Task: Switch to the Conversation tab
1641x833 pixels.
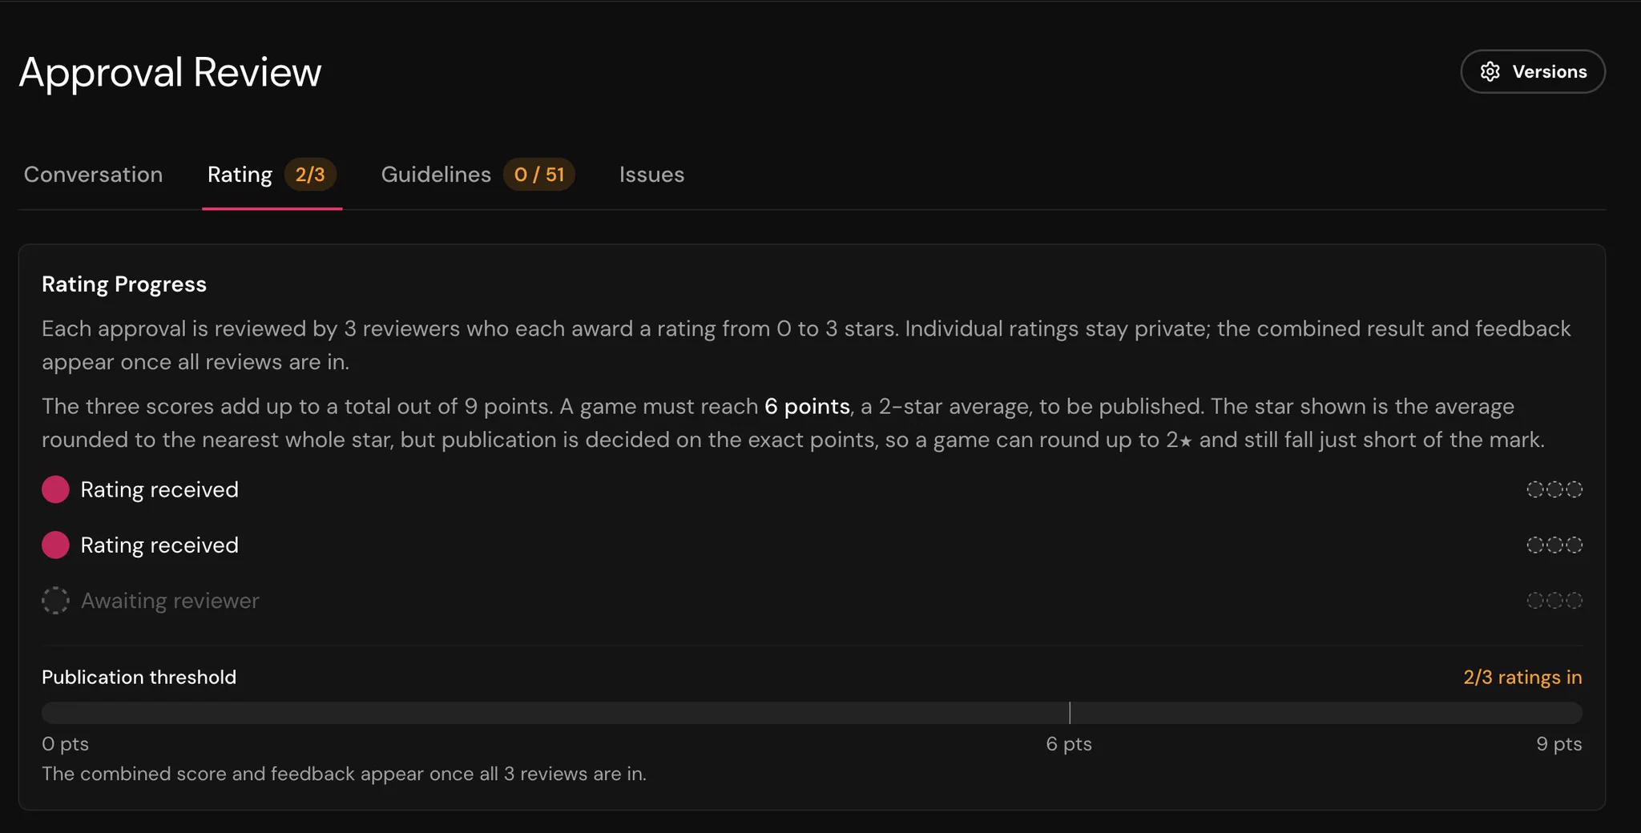Action: click(x=93, y=175)
